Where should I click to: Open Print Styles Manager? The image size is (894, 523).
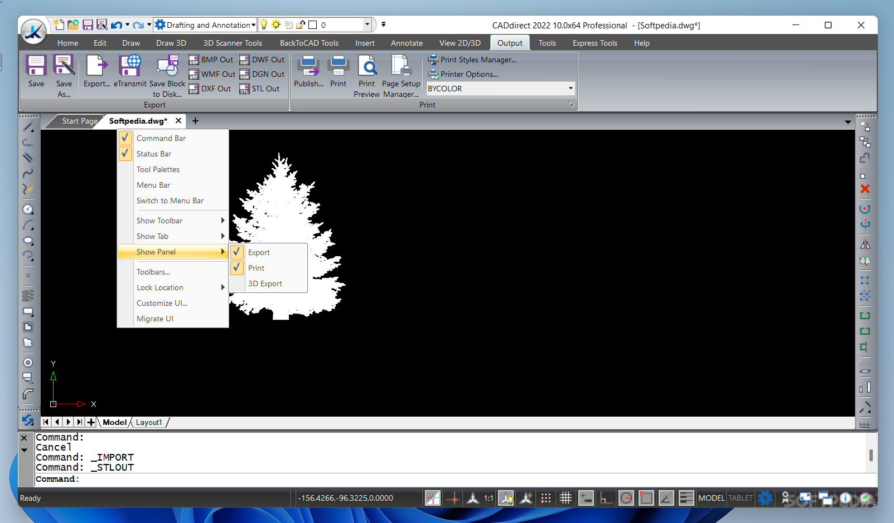[472, 60]
